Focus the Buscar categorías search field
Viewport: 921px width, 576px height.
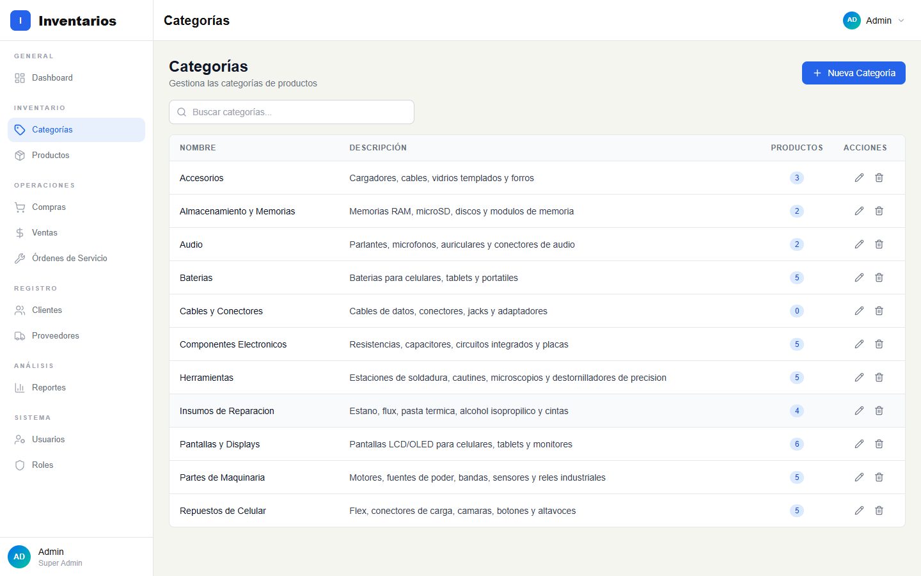[292, 112]
